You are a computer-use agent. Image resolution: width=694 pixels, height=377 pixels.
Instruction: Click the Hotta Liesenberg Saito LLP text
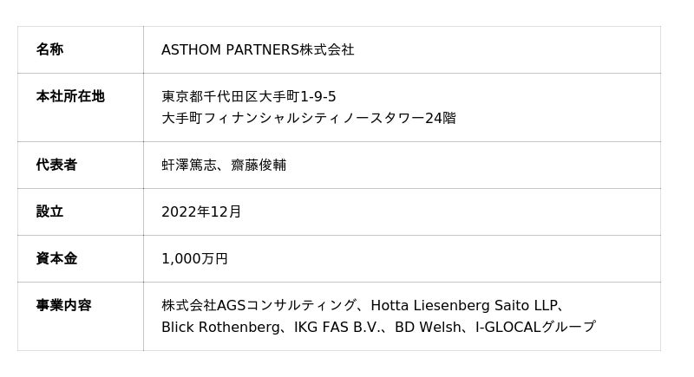[x=462, y=305]
